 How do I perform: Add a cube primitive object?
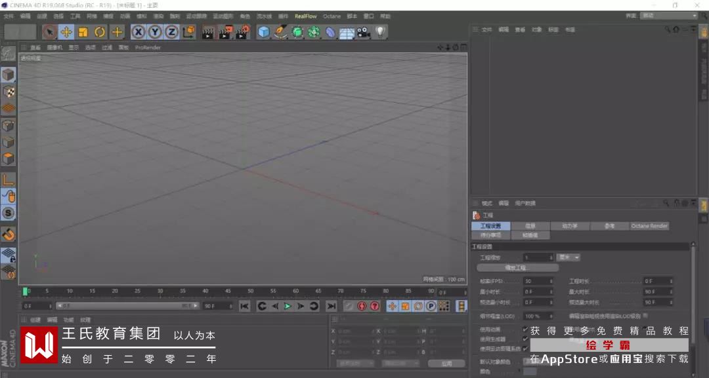click(x=264, y=32)
